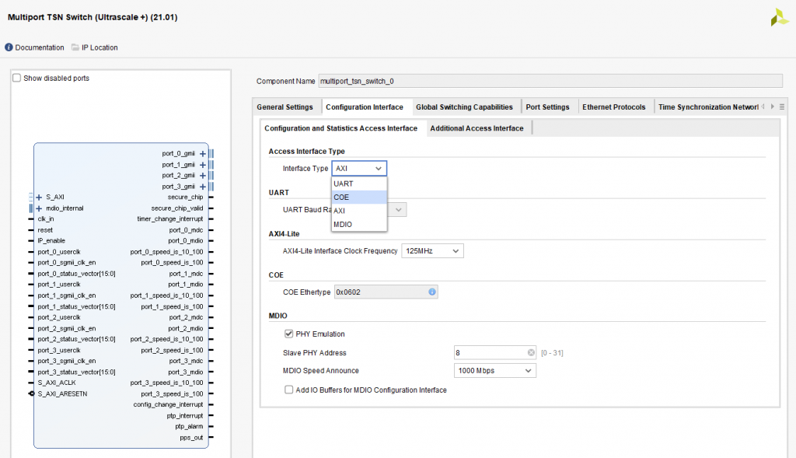Go to Global Switching Capabilities tab
Viewport: 796px width, 458px height.
(x=464, y=107)
